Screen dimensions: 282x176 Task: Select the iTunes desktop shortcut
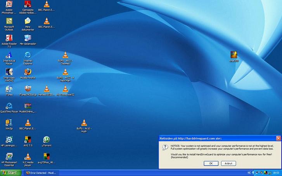point(9,89)
